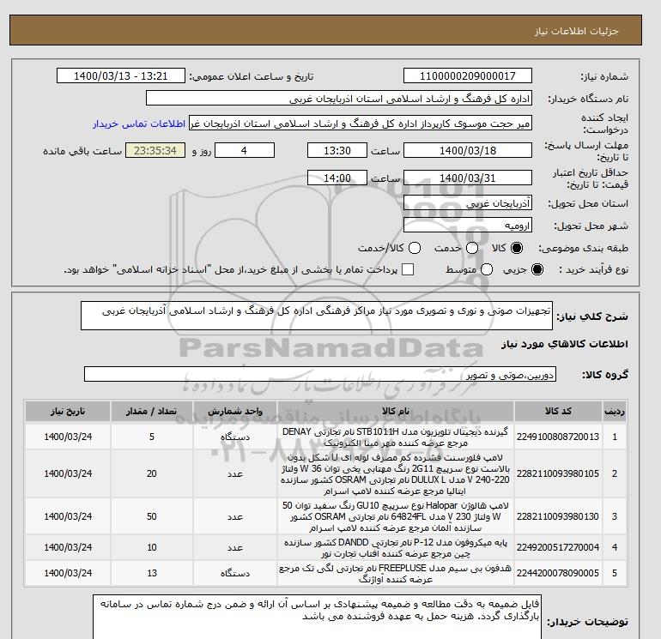Click quantity 13 in row 5
The width and height of the screenshot is (661, 639).
tap(152, 573)
